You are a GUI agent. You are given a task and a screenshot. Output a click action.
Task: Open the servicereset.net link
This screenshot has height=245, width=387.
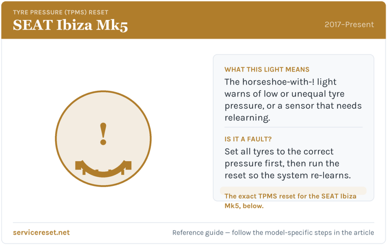(41, 233)
